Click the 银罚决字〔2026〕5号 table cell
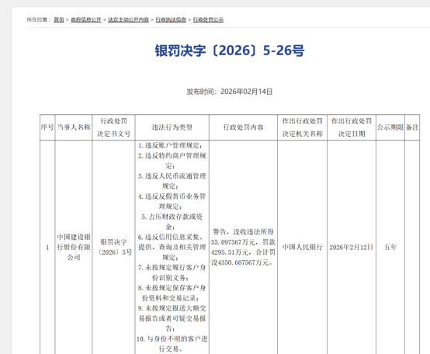The width and height of the screenshot is (430, 354). tap(114, 247)
